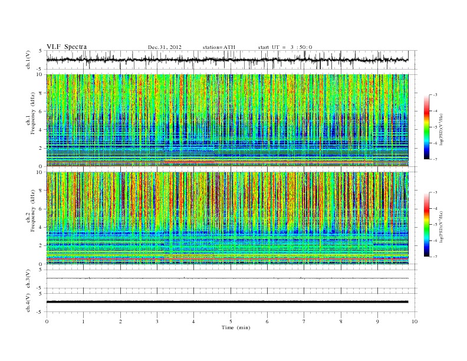467x361 pixels.
Task: Click the "ch.4(V)" axis label
Action: tap(28, 303)
